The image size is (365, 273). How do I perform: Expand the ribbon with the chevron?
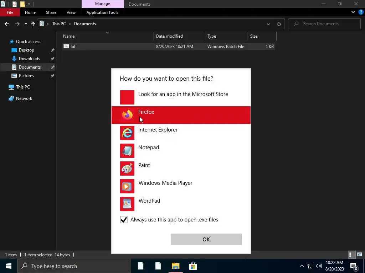coord(353,12)
